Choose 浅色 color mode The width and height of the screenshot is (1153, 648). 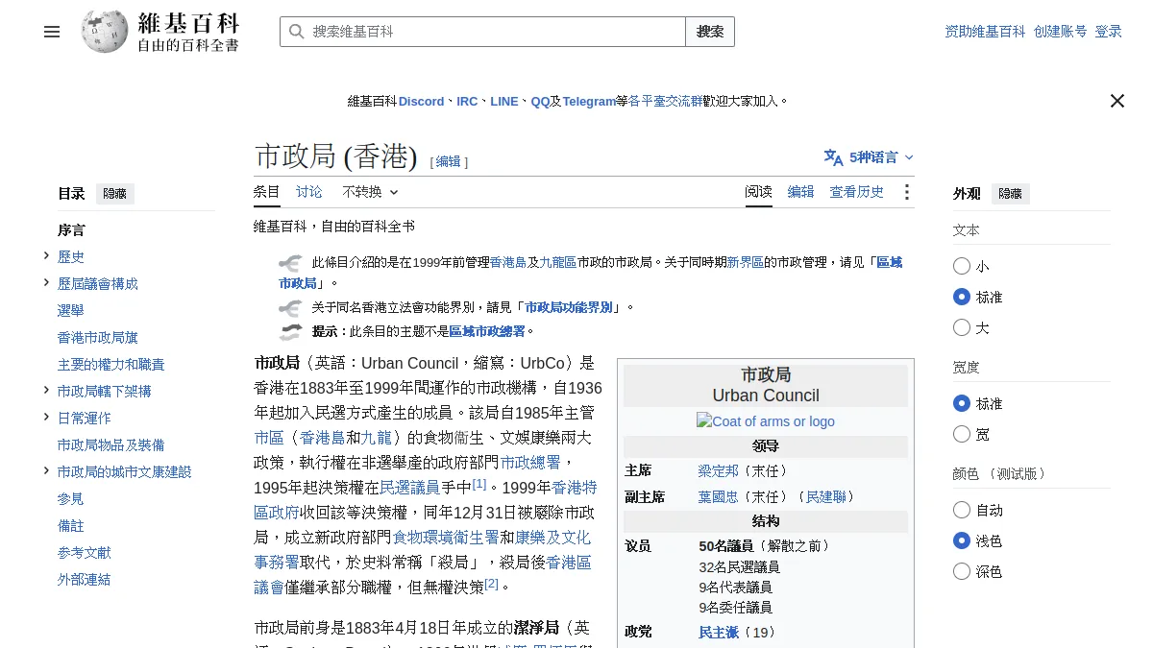[962, 540]
